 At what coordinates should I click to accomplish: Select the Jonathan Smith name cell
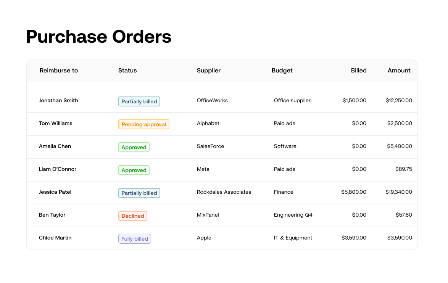tap(58, 101)
